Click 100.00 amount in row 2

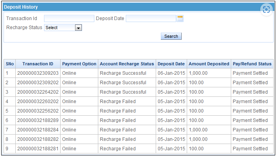(196, 83)
